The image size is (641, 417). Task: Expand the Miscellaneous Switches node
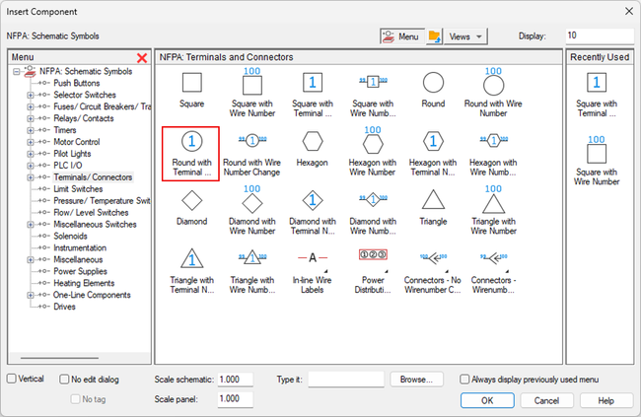31,225
